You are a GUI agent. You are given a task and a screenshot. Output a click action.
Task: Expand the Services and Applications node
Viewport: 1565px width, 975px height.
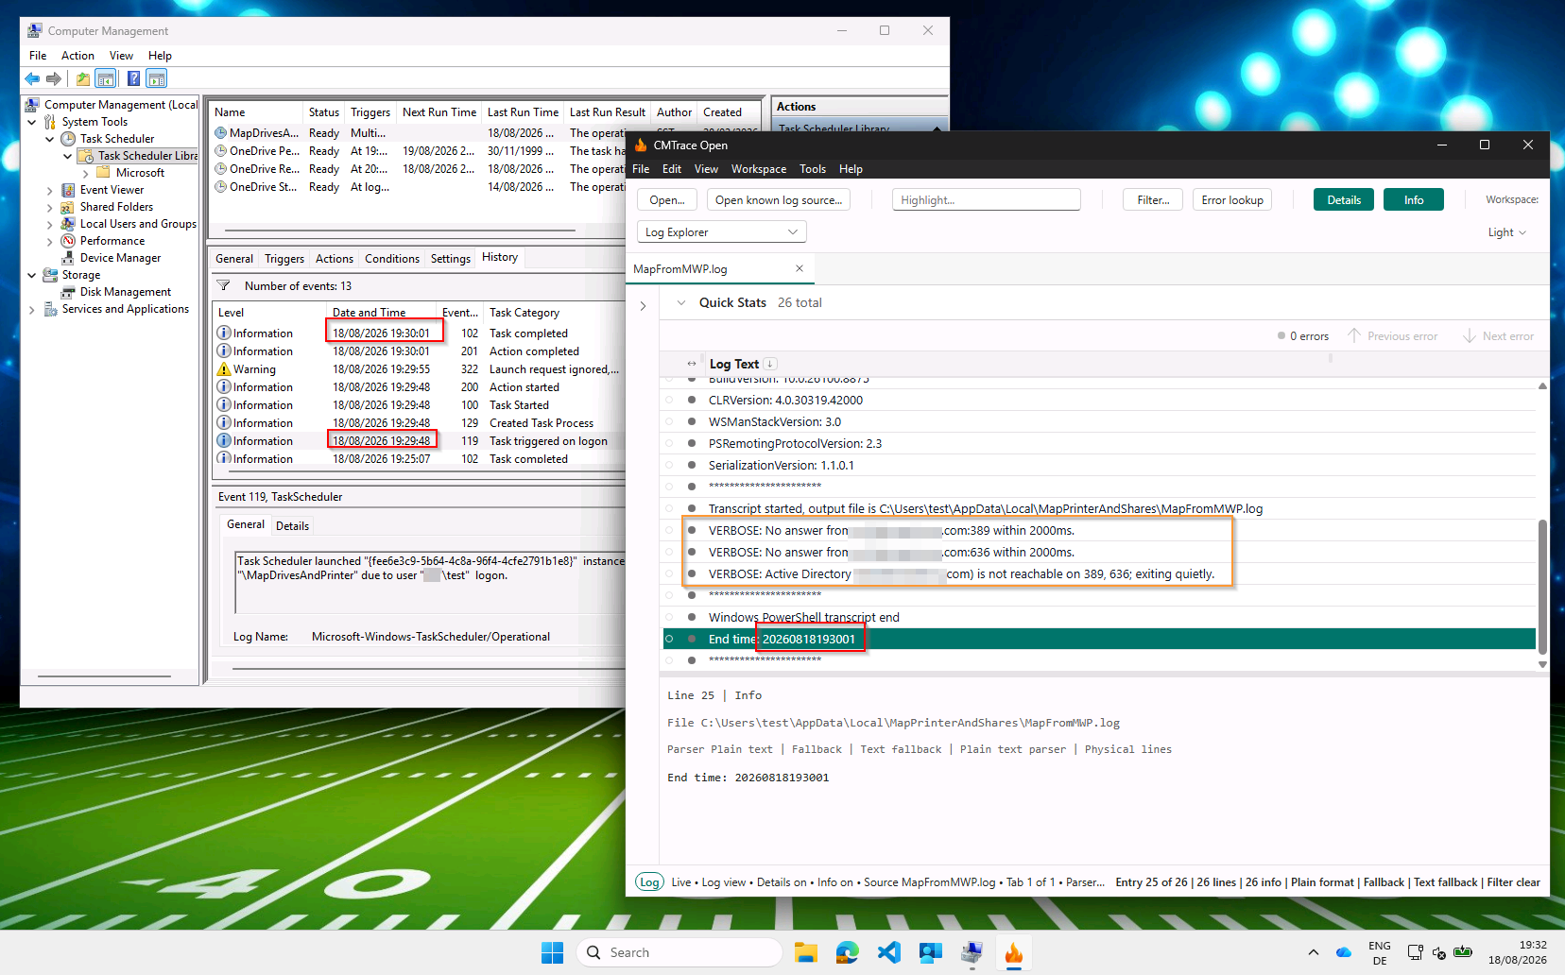click(x=32, y=309)
